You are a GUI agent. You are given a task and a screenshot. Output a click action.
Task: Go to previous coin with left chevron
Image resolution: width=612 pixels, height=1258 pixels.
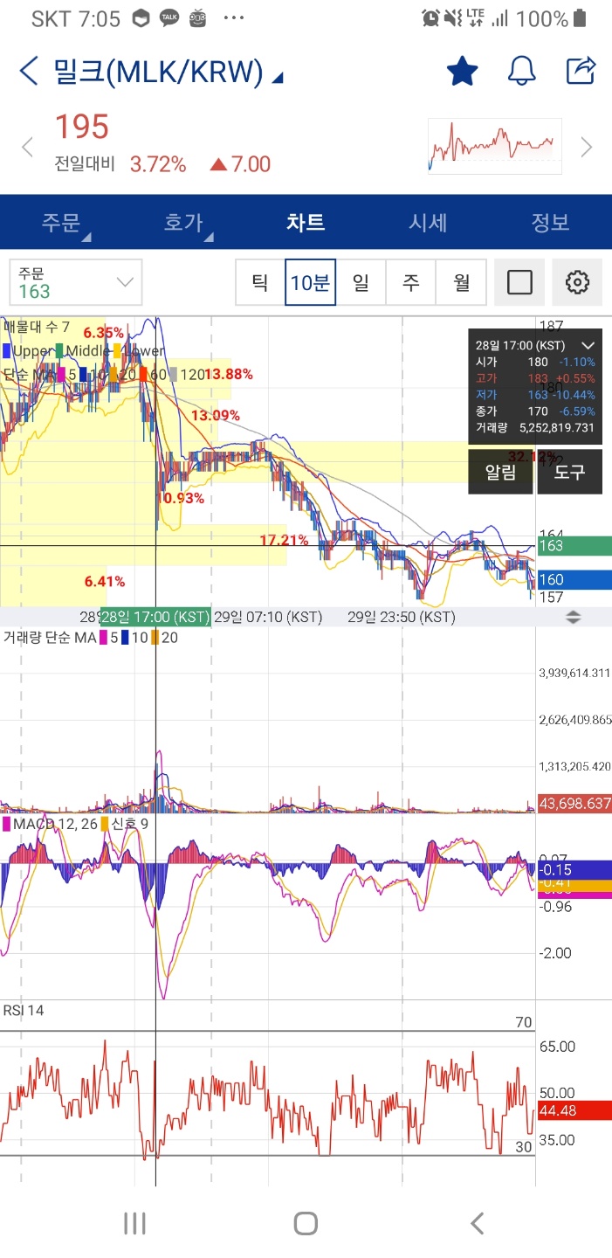coord(27,147)
